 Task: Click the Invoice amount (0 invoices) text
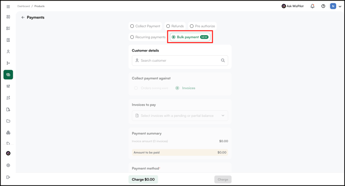coord(150,141)
